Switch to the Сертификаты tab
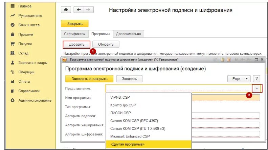This screenshot has width=268, height=150. (x=74, y=34)
